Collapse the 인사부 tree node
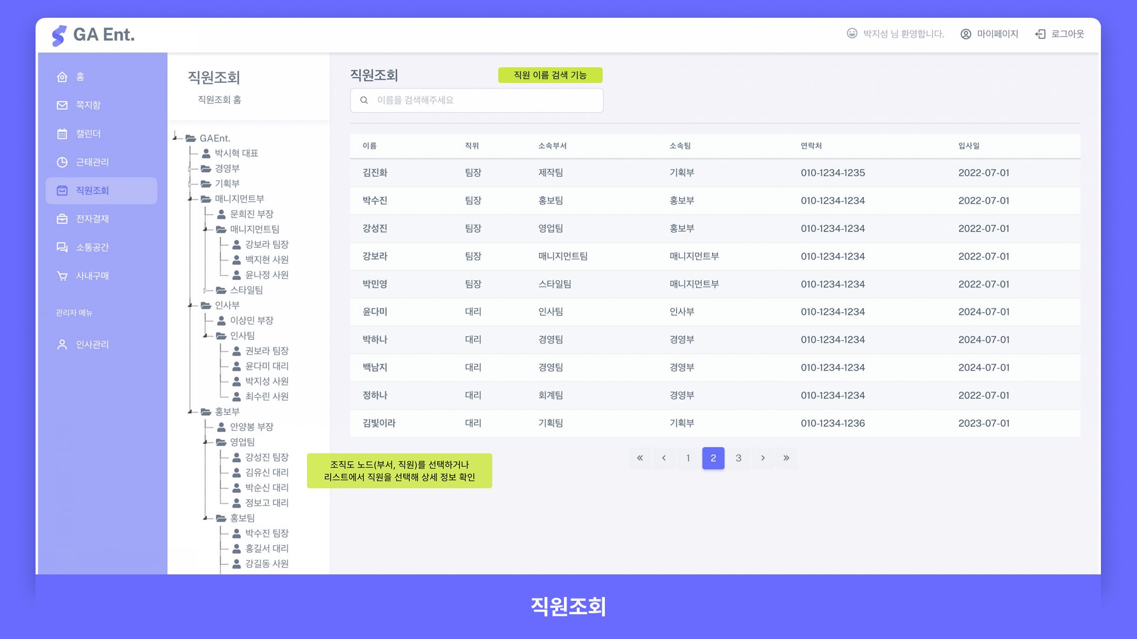 click(190, 305)
